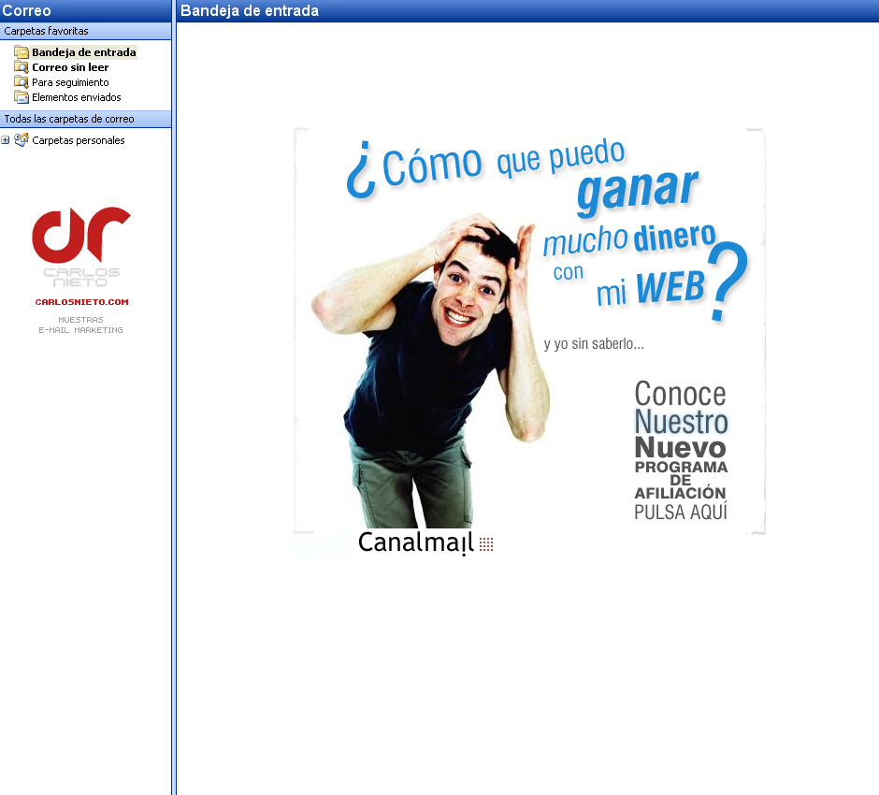Click the Bandeja de entrada title bar
The image size is (879, 795).
[x=527, y=10]
